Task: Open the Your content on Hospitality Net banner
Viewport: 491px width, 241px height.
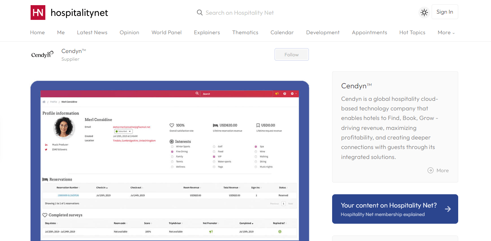Action: coord(395,209)
